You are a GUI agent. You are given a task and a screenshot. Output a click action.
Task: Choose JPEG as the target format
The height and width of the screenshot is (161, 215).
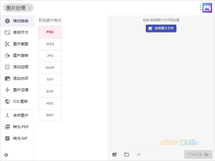[x=50, y=44]
